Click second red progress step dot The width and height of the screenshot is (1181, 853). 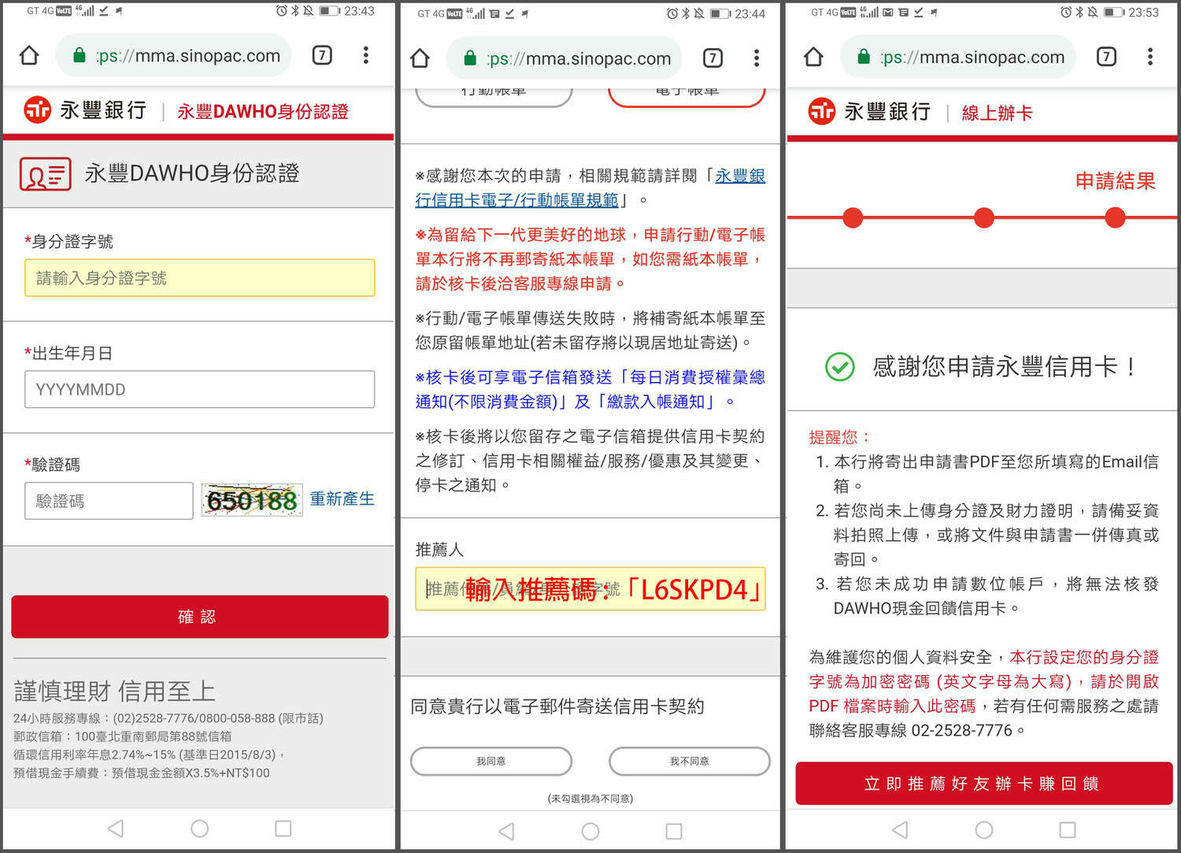point(984,218)
